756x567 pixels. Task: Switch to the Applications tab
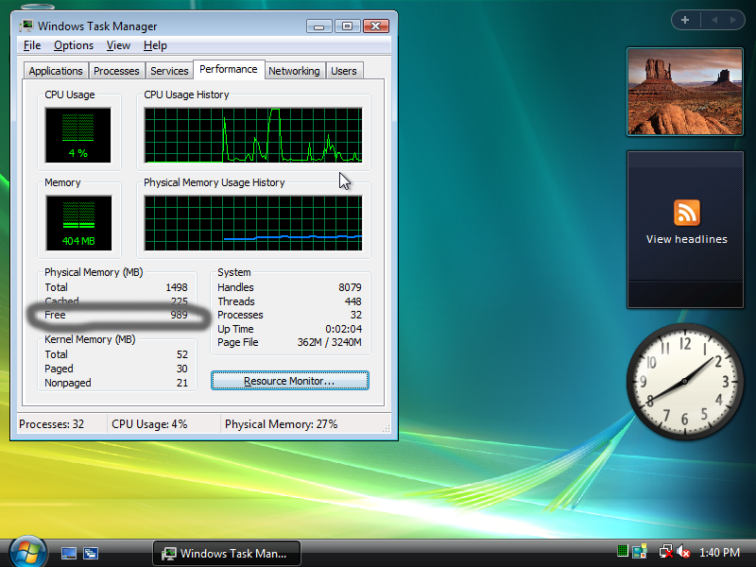[56, 71]
